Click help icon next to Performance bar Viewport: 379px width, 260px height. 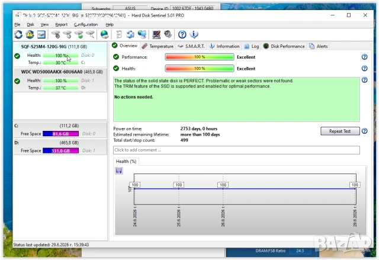[x=365, y=57]
